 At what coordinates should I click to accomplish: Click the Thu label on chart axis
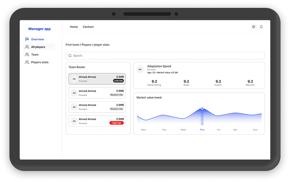(202, 130)
